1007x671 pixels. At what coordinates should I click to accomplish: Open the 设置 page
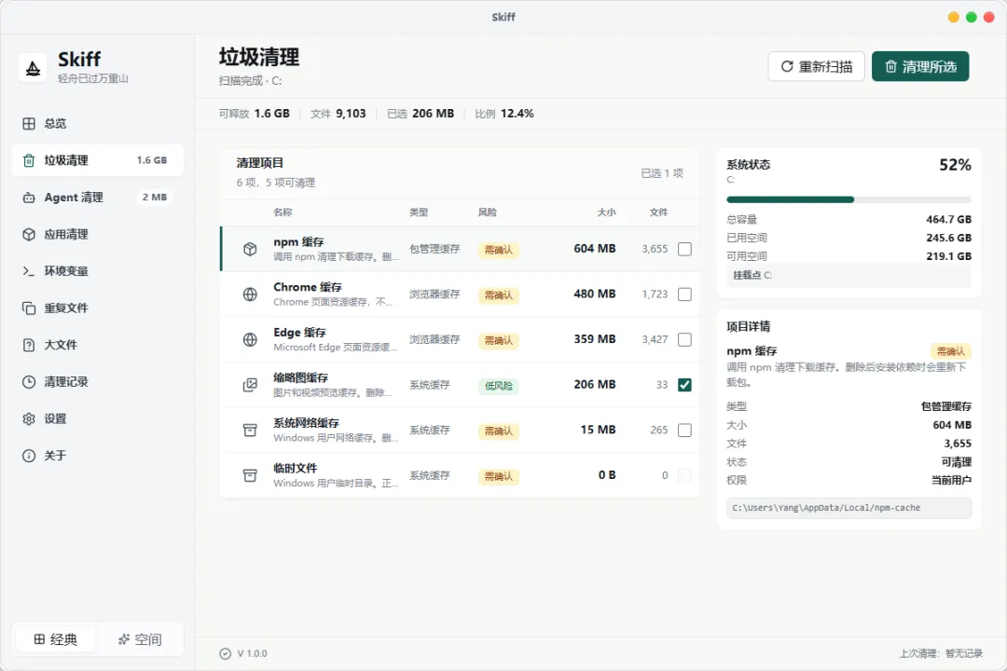[x=98, y=418]
